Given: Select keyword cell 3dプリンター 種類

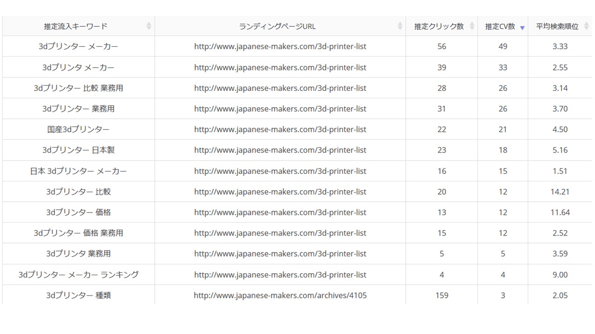Looking at the screenshot, I should coord(79,295).
